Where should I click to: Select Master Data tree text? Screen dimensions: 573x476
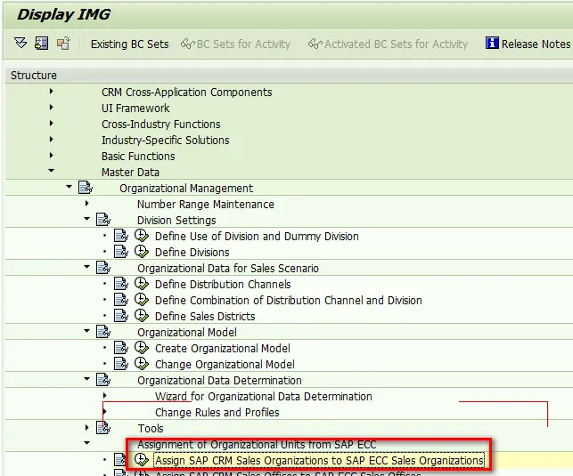coord(130,173)
